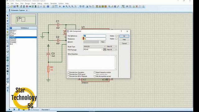Image resolution: width=199 pixels, height=112 pixels.
Task: Click the New Project toolbar icon
Action: coord(8,6)
